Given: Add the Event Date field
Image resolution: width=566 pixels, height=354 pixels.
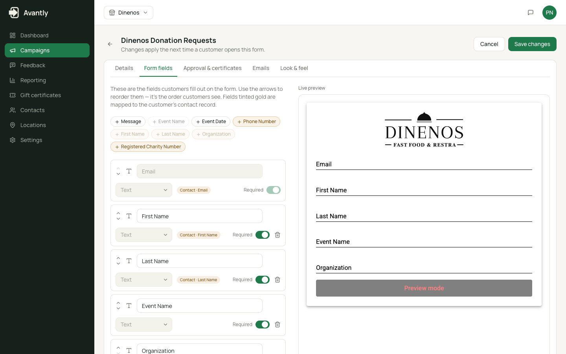Looking at the screenshot, I should point(211,122).
